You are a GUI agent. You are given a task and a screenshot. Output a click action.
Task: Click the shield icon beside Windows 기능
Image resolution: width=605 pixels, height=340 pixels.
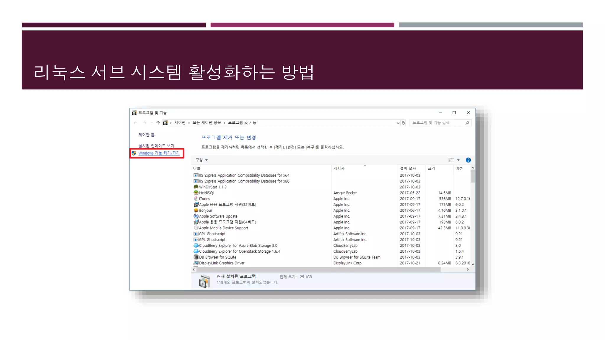coord(134,153)
